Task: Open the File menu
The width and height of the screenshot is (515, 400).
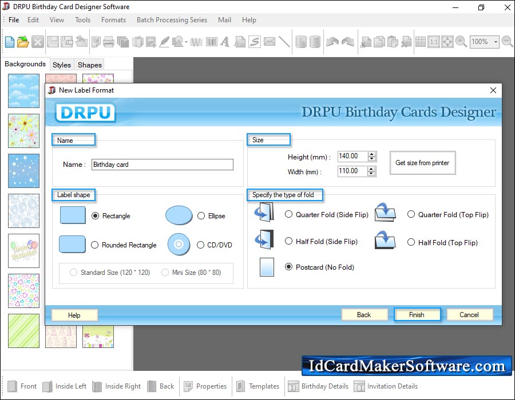Action: point(14,20)
